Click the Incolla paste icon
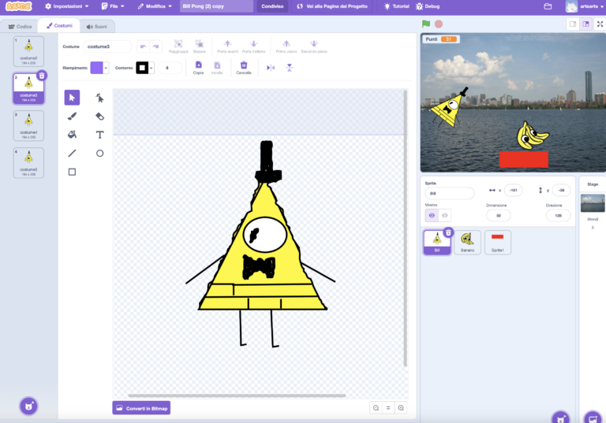 click(x=217, y=65)
